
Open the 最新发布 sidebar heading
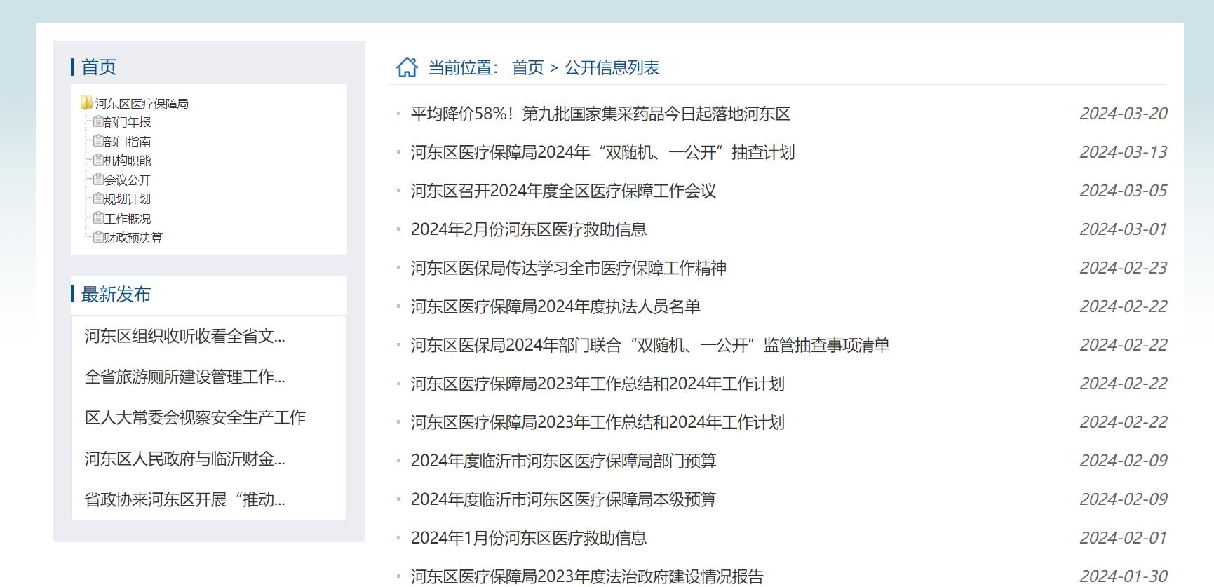[116, 294]
